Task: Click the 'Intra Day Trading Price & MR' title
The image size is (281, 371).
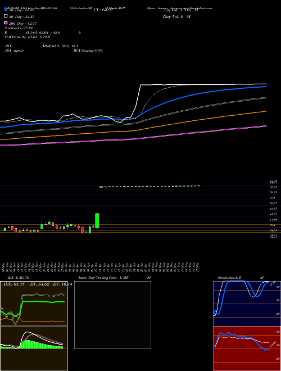Action: (103, 278)
